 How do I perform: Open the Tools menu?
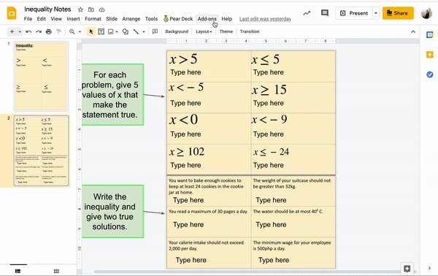tap(151, 19)
